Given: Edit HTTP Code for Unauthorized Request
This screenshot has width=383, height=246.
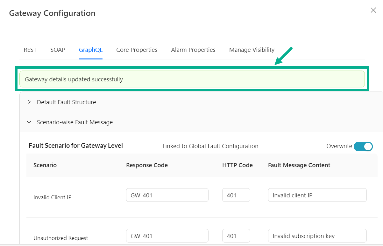Looking at the screenshot, I should [236, 236].
